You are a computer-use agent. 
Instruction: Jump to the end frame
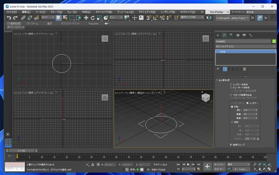198,165
